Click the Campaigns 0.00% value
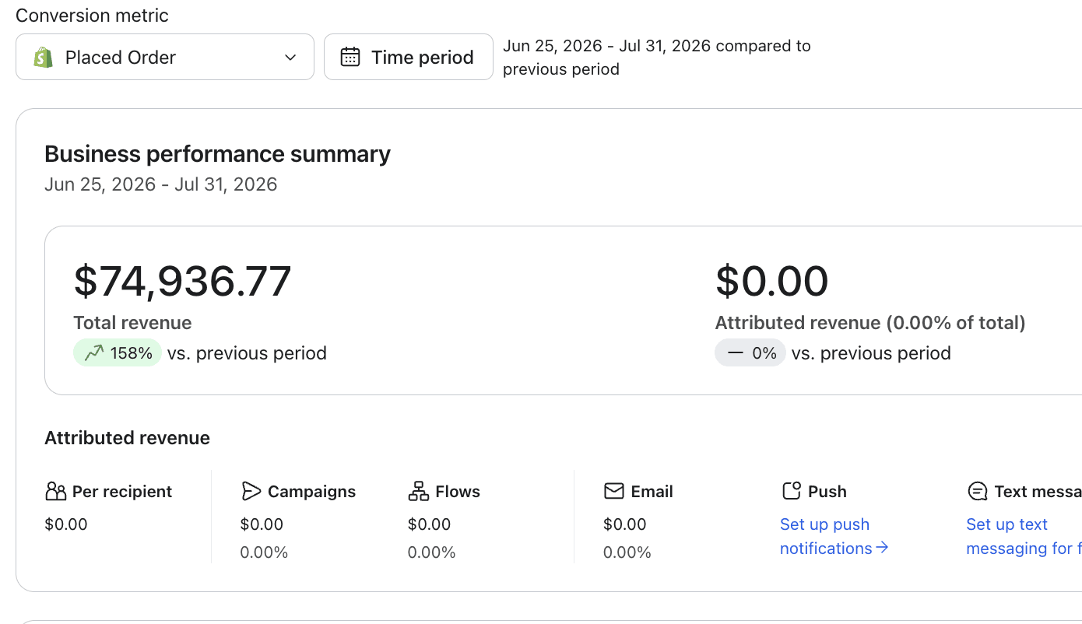 point(264,552)
